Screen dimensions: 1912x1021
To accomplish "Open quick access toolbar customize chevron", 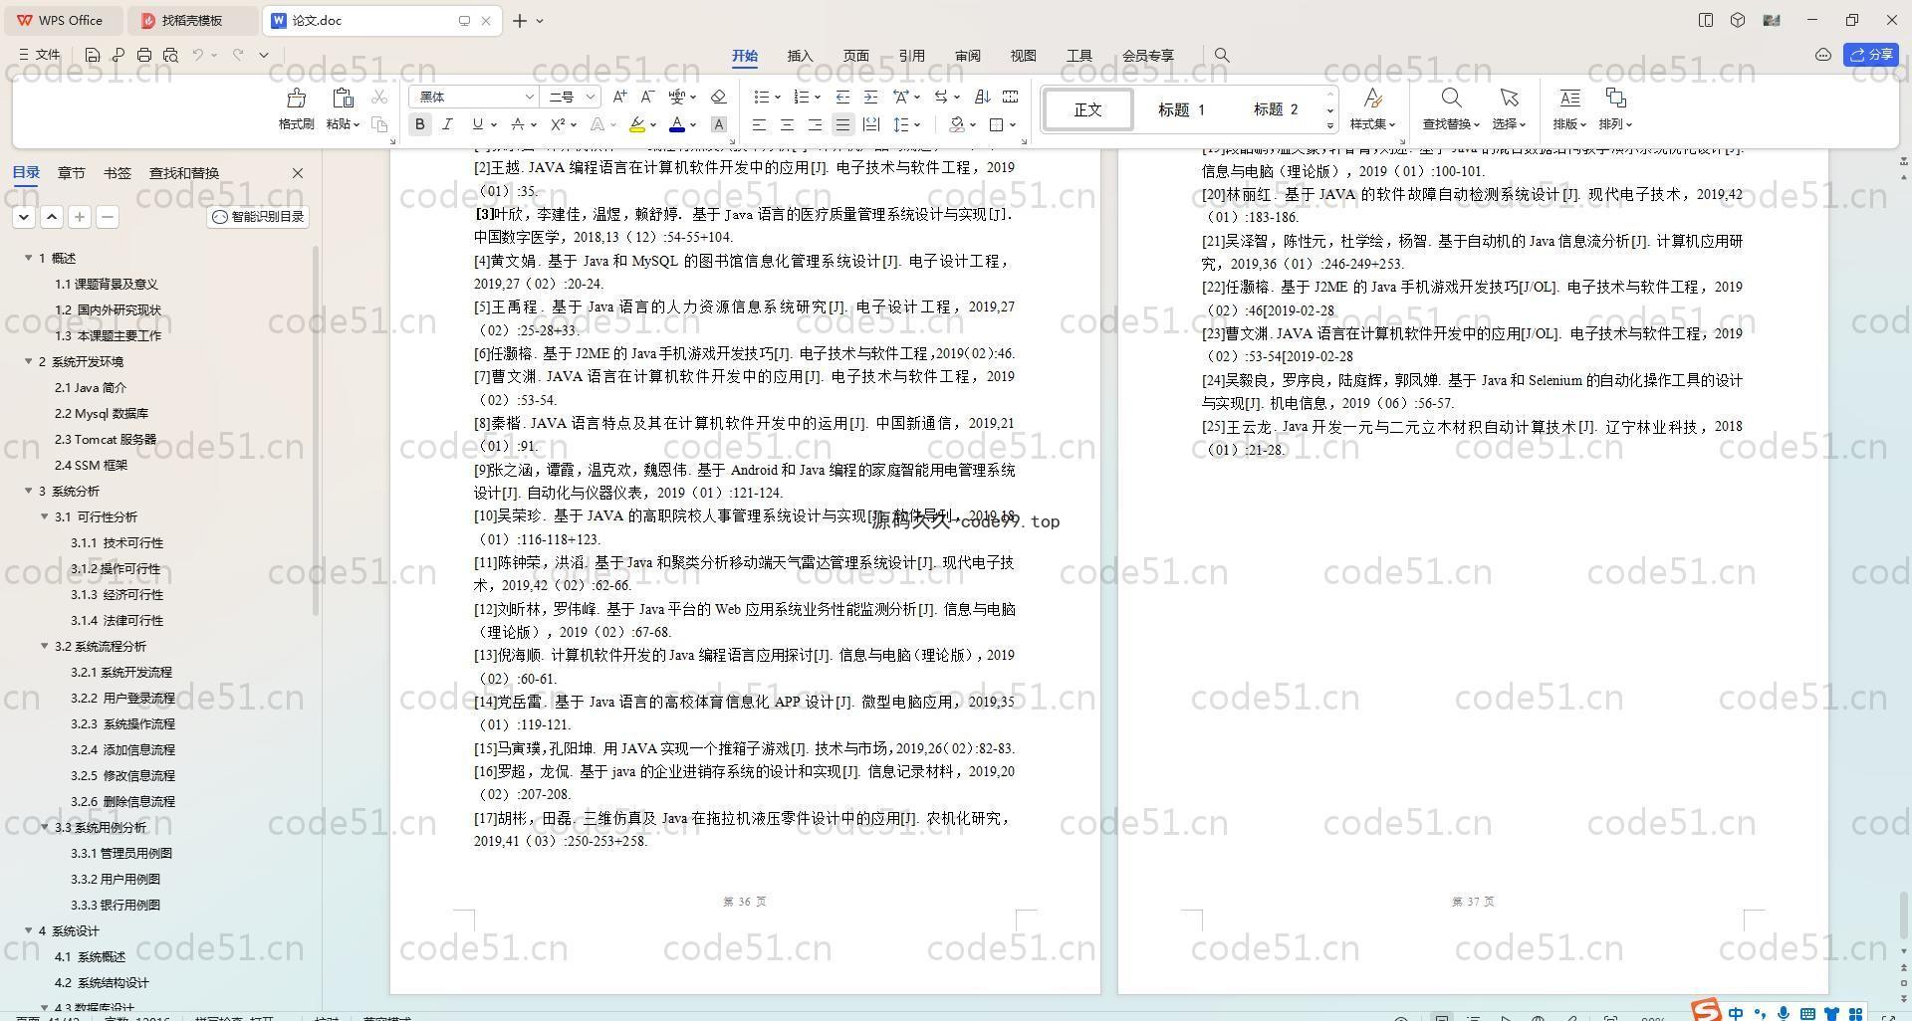I will pos(264,55).
